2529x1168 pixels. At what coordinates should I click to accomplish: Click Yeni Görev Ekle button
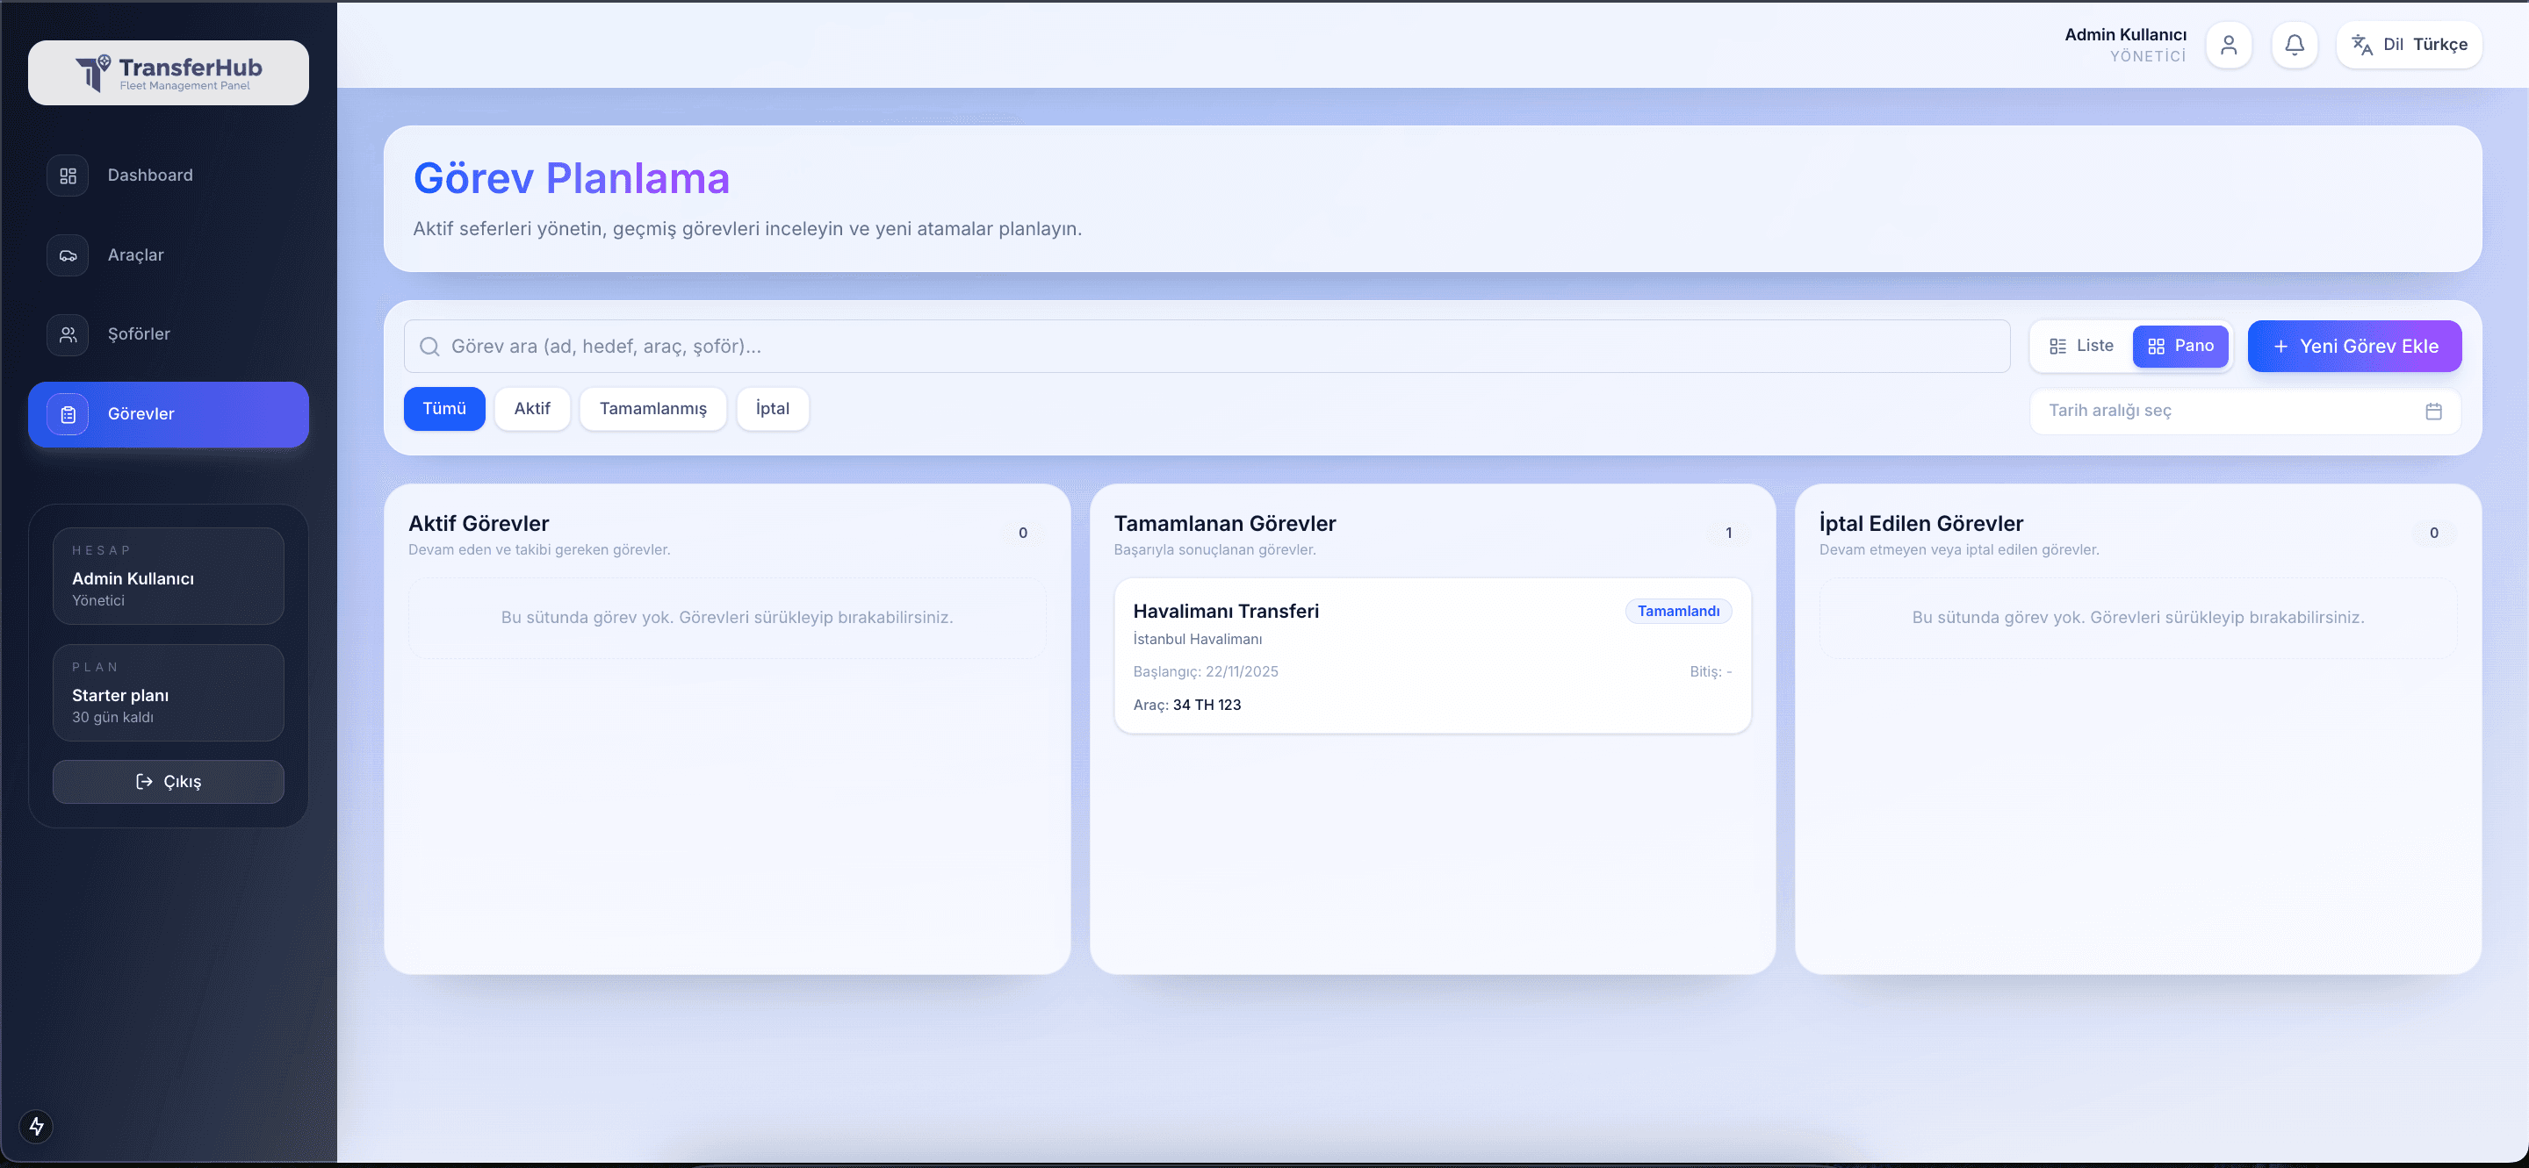click(x=2353, y=346)
